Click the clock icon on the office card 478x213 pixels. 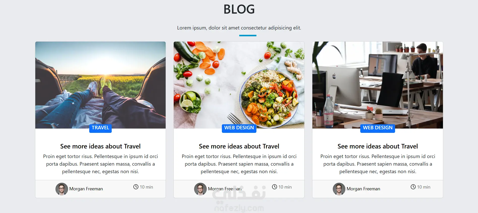413,187
